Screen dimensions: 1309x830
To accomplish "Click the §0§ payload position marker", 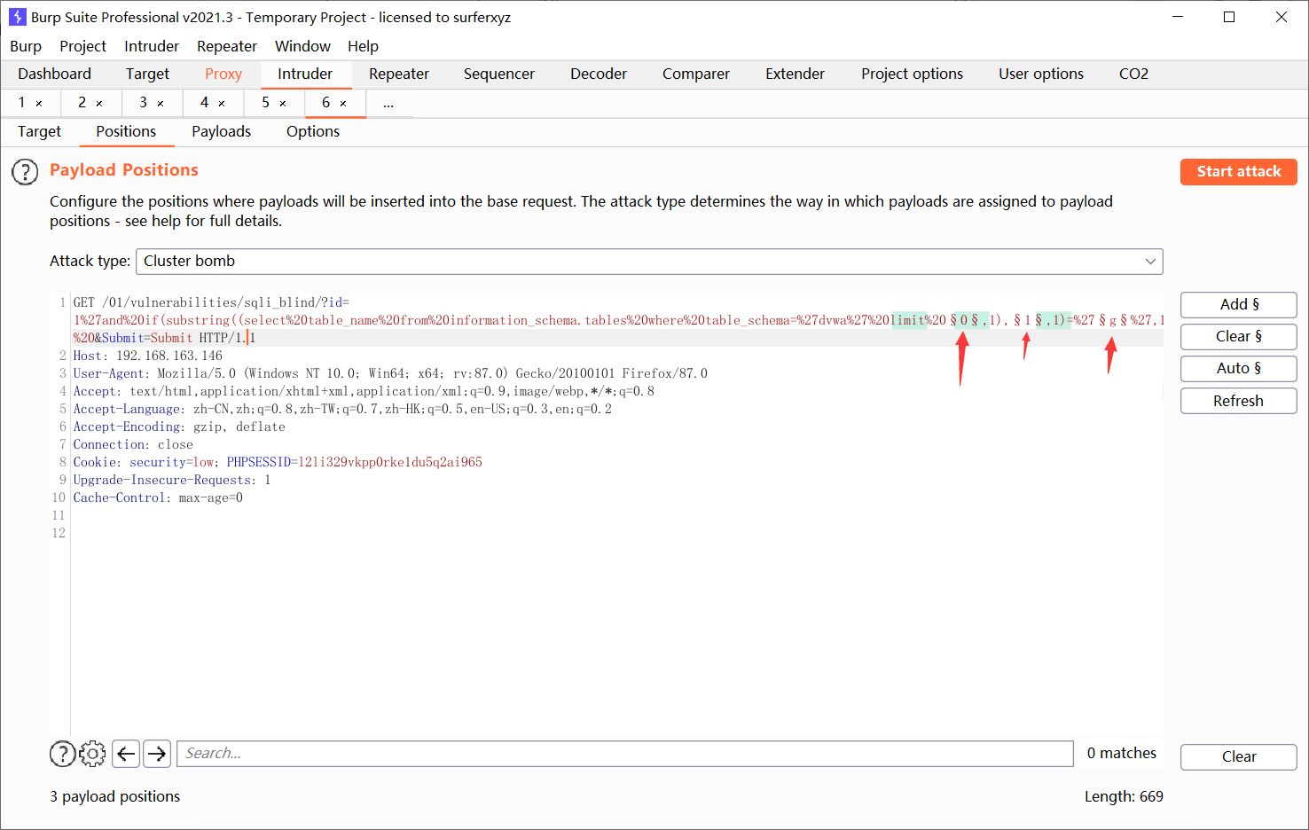I will 964,320.
